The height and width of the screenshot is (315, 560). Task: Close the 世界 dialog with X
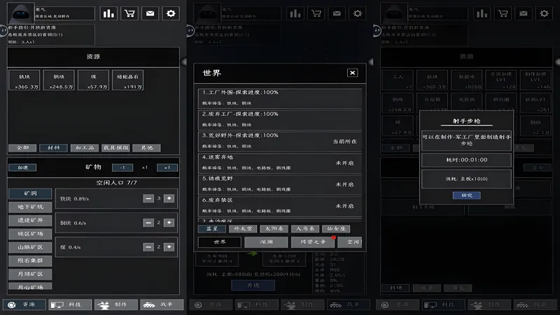pos(352,73)
